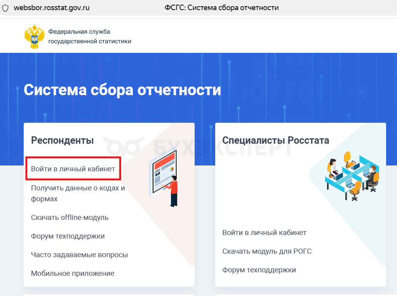The image size is (397, 296).
Task: Click "Мобильное приложение" link
Action: coord(72,273)
